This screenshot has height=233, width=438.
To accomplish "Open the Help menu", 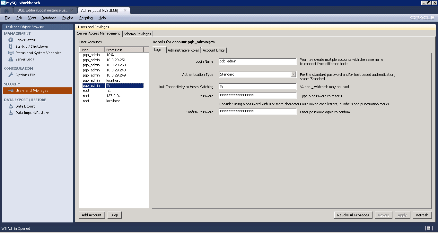I will point(102,18).
